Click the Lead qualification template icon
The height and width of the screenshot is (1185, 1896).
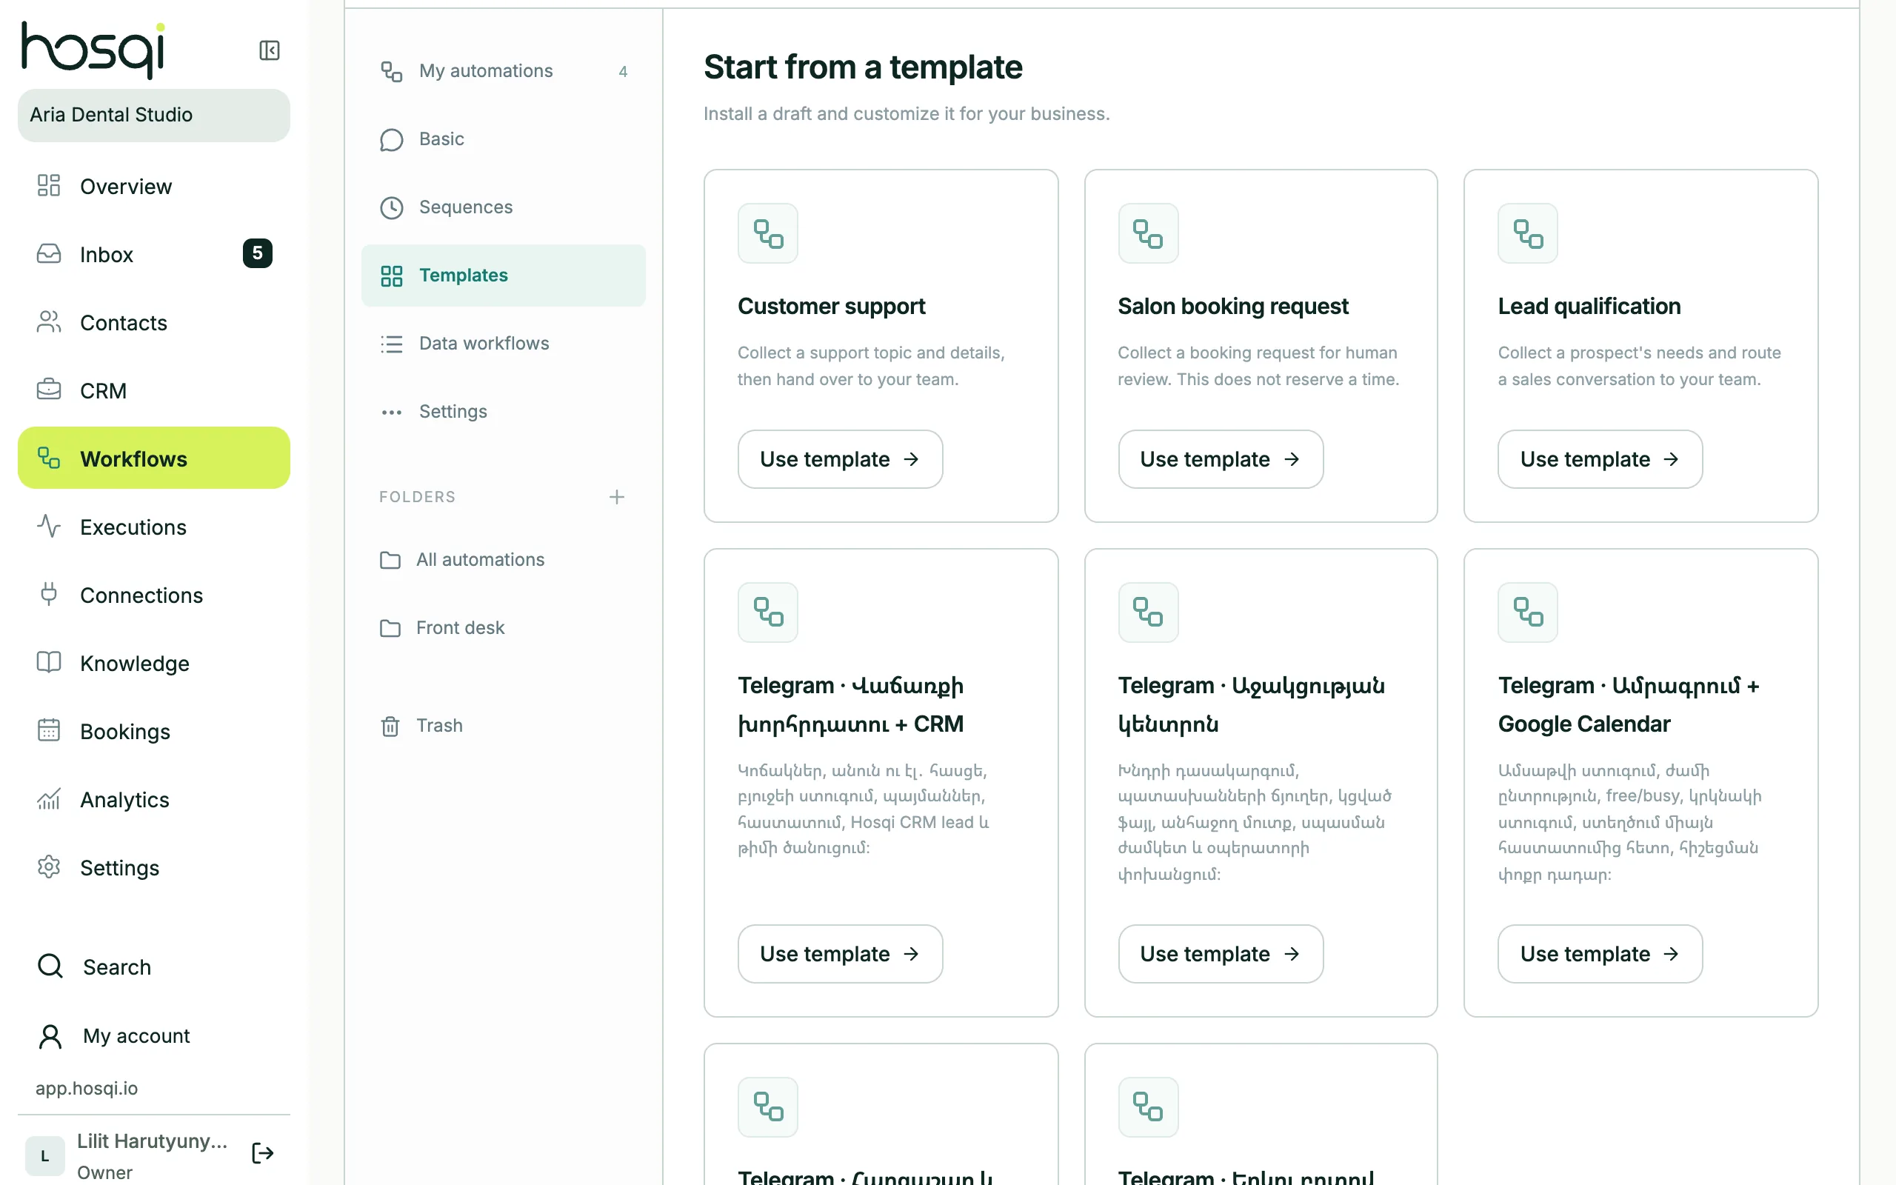[1528, 233]
